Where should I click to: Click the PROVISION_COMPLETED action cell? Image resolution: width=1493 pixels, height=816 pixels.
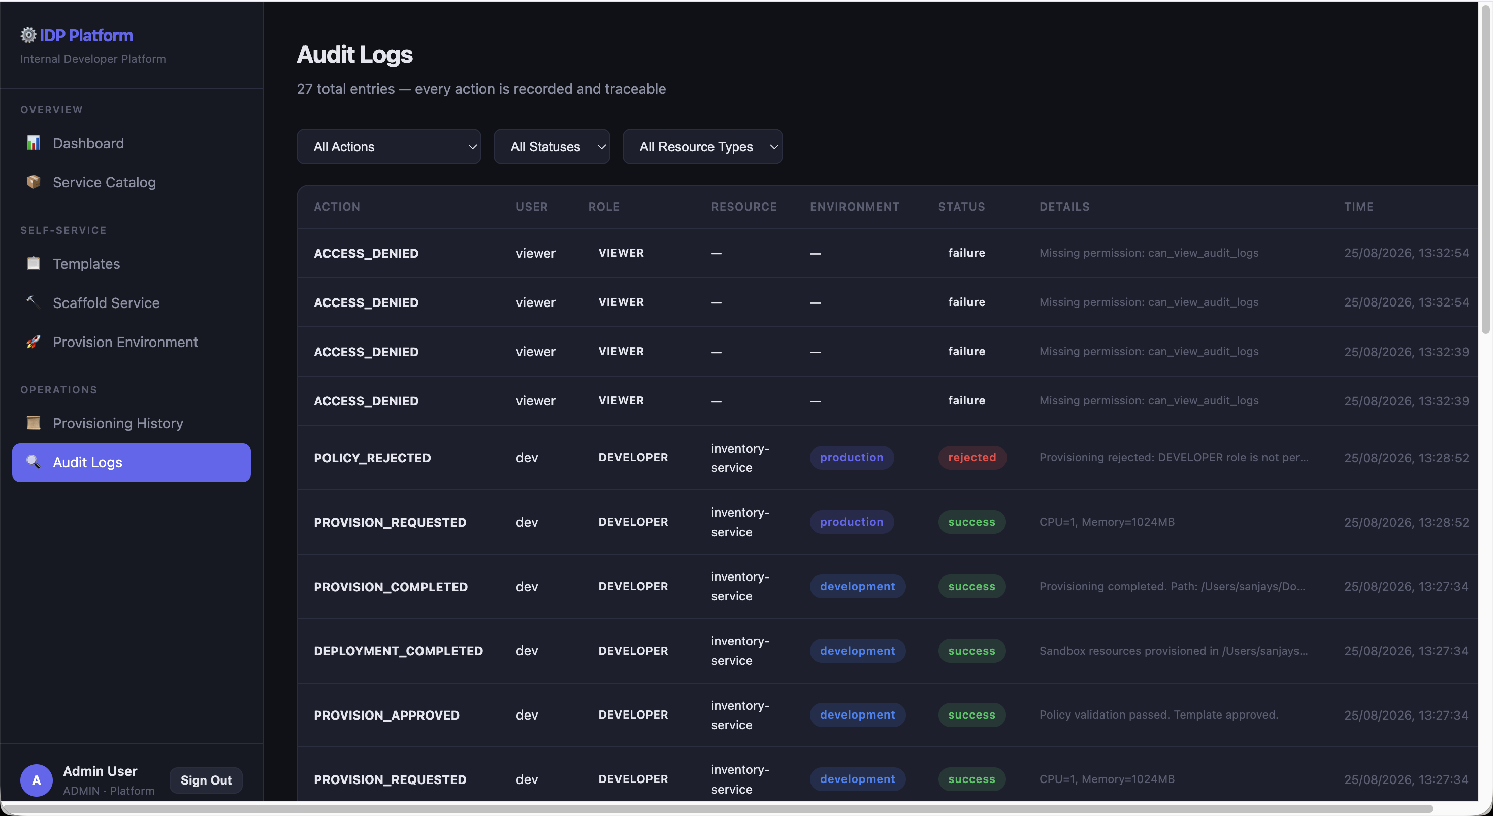[x=391, y=587]
